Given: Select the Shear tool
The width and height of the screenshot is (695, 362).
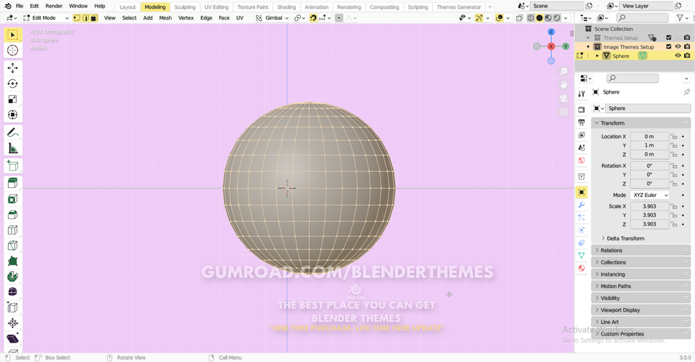Looking at the screenshot, I should tap(13, 339).
